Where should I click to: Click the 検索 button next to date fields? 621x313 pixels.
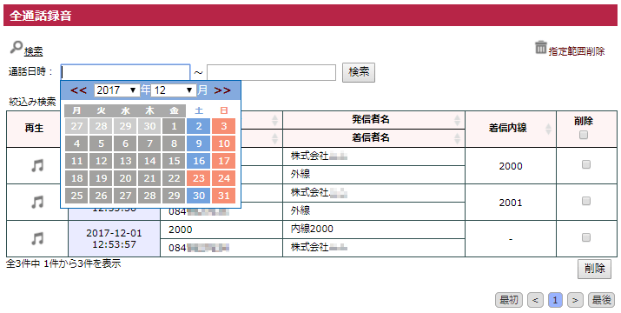359,72
